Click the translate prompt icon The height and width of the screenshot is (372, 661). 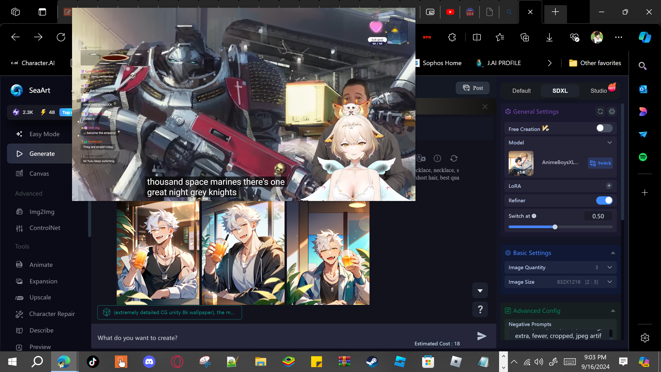pyautogui.click(x=421, y=158)
